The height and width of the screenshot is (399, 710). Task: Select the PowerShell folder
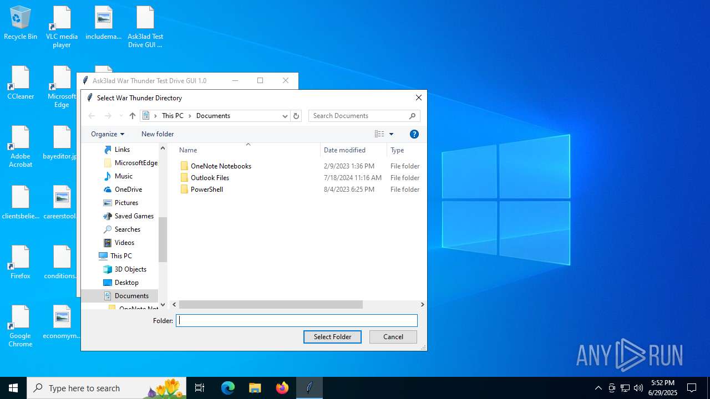207,189
